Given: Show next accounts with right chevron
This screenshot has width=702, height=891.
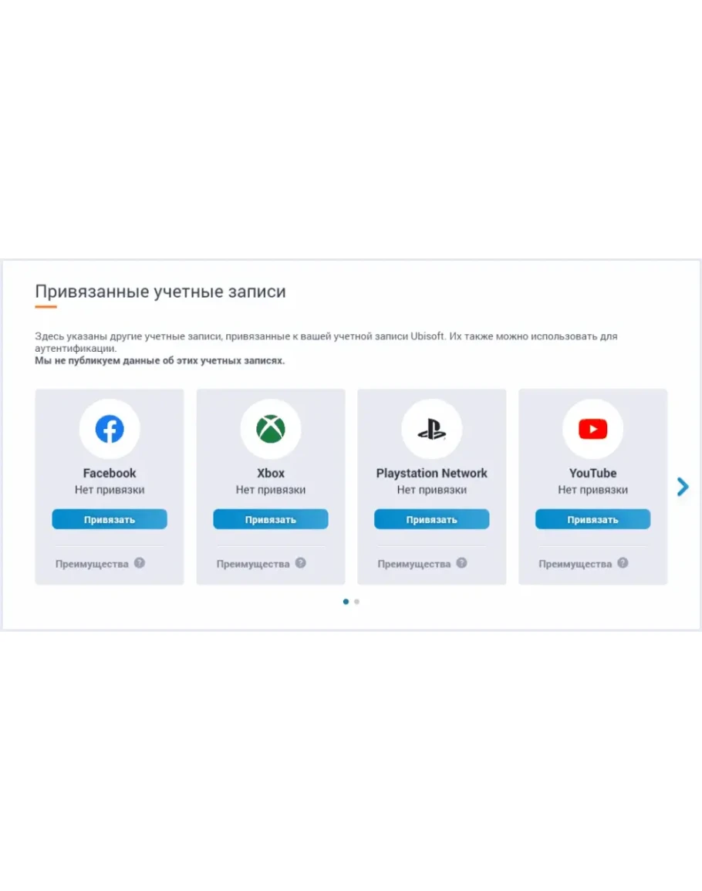Looking at the screenshot, I should coord(683,487).
